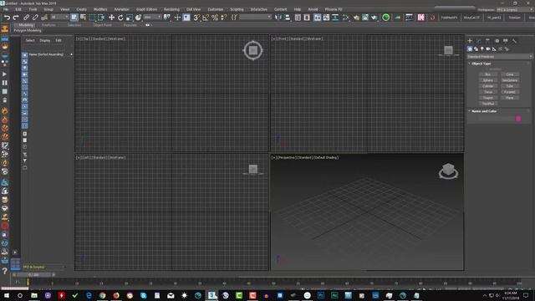Open Photoshop from the taskbar
This screenshot has height=301, width=535.
321,295
